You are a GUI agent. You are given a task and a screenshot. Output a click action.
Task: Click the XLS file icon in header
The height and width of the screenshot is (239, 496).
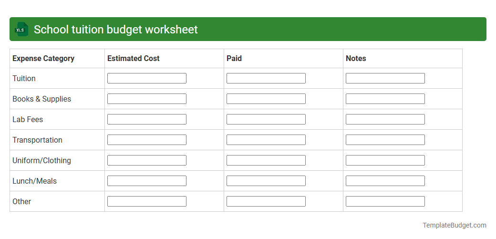coord(21,30)
